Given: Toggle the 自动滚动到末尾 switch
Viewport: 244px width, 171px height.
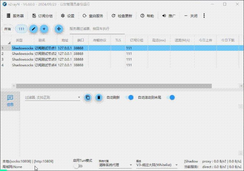Looking at the screenshot, I should tap(170, 97).
